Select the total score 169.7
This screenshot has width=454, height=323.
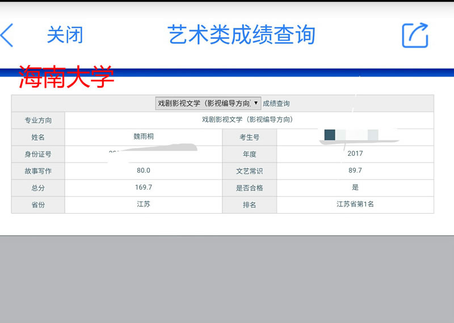144,188
